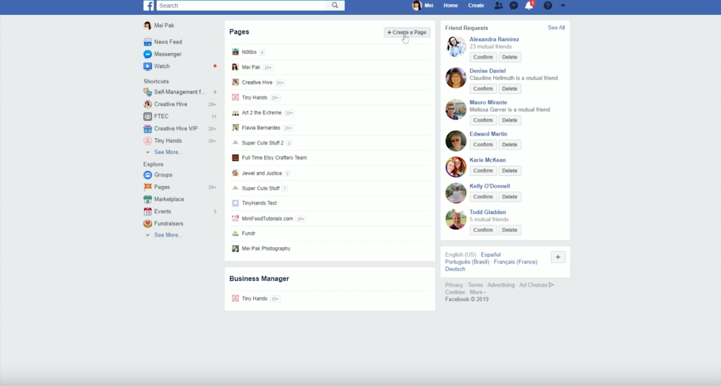Go to Home from the top menu
The image size is (721, 386).
click(x=450, y=5)
